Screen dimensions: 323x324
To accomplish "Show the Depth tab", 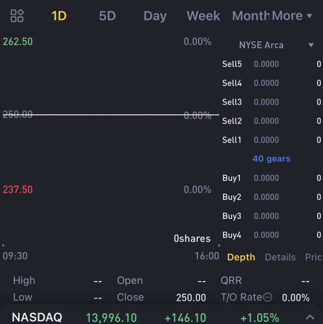I will [x=241, y=257].
